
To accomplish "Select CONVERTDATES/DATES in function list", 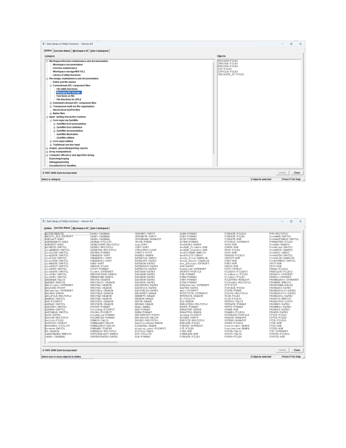I will (x=104, y=337).
